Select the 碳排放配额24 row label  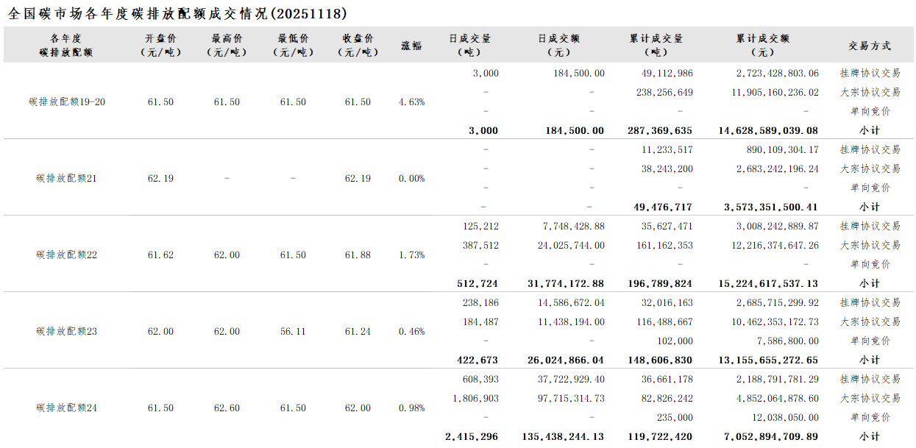pyautogui.click(x=66, y=408)
